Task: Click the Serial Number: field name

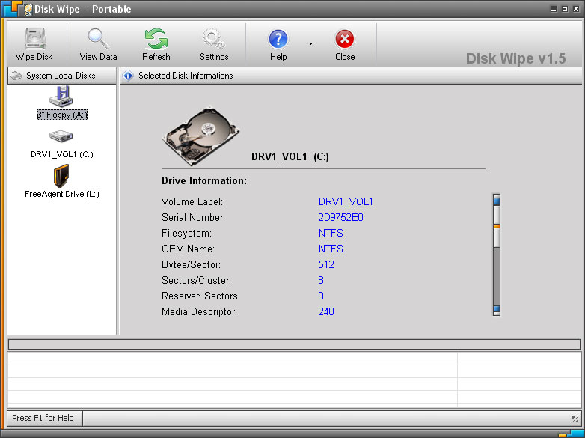Action: [x=193, y=217]
